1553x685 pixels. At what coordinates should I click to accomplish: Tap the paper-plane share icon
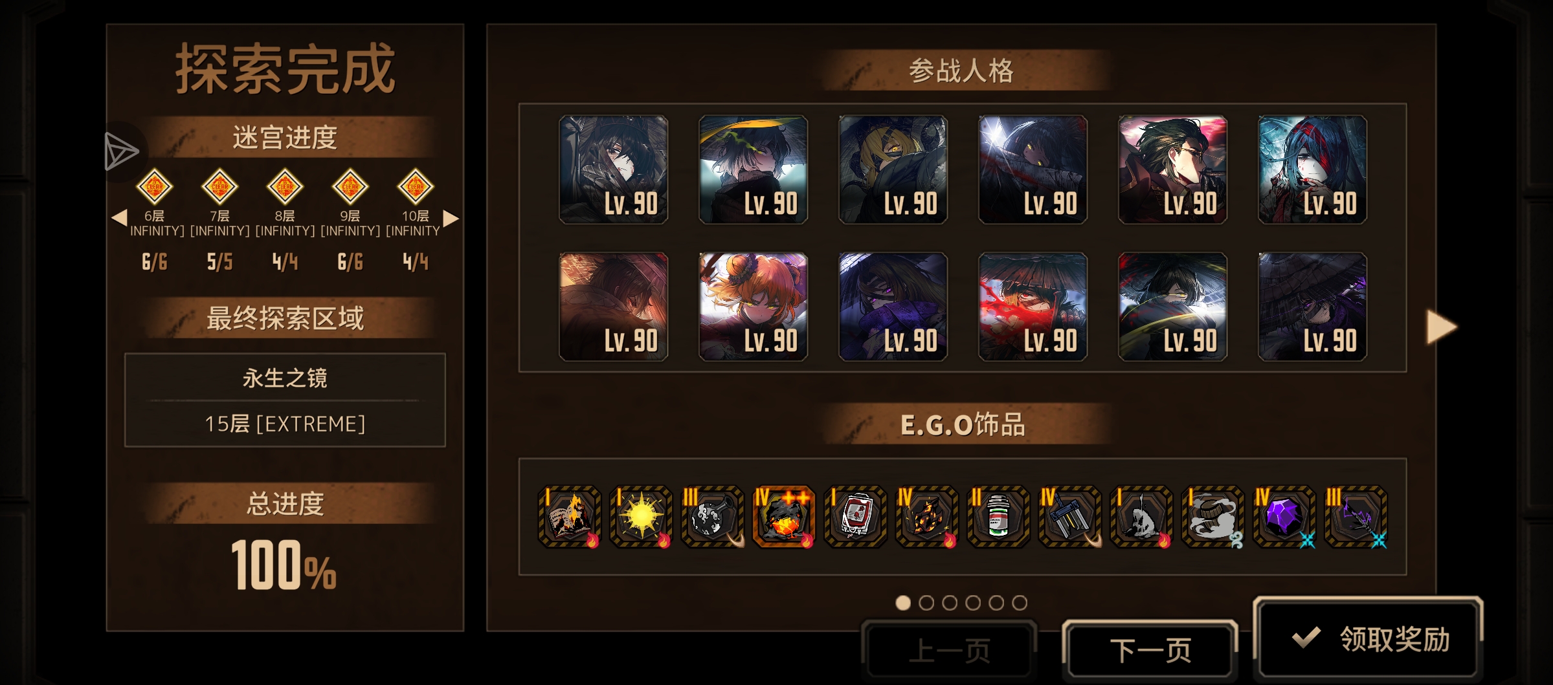tap(121, 153)
